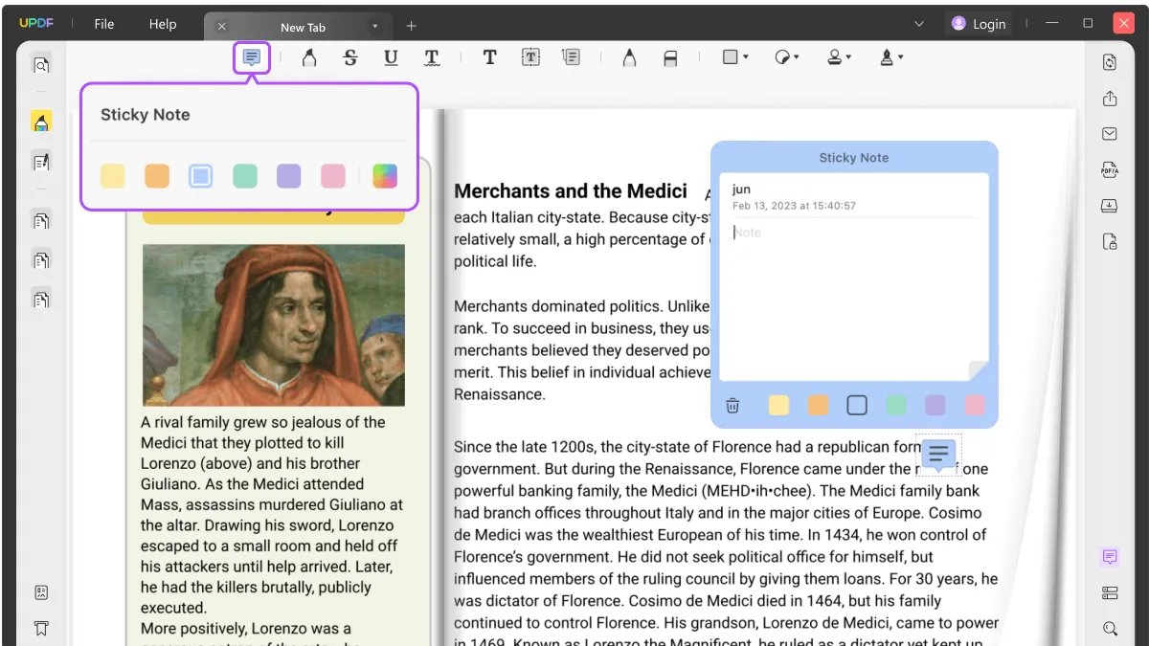1149x646 pixels.
Task: Click the Save as PDF/A icon on right sidebar
Action: tap(1109, 169)
